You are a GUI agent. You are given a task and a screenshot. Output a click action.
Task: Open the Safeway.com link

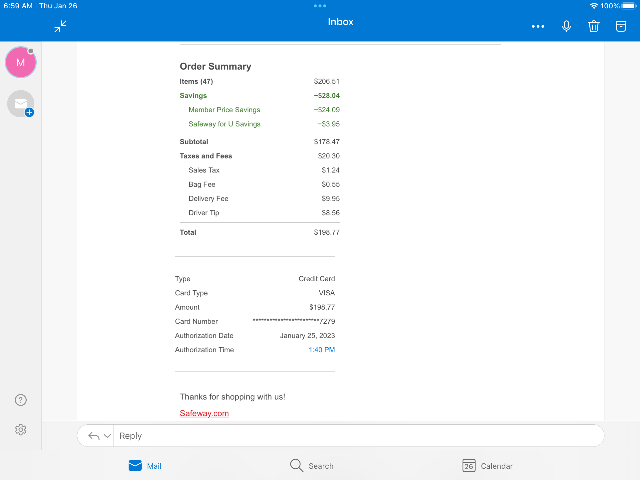(x=204, y=413)
